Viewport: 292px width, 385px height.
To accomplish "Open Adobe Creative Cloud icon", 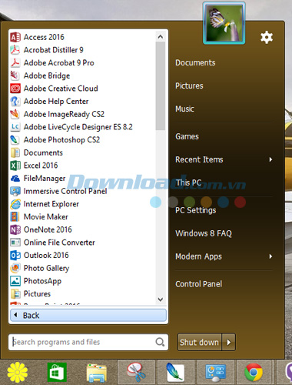I will click(x=15, y=89).
